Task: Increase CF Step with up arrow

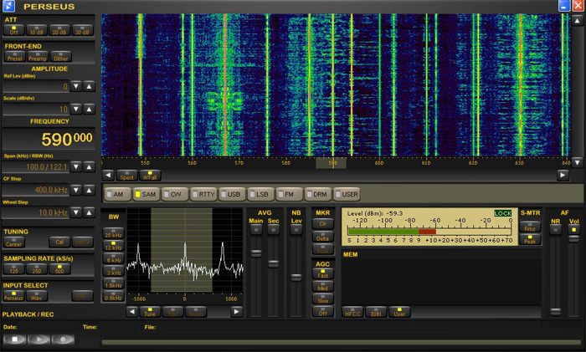Action: pos(89,190)
